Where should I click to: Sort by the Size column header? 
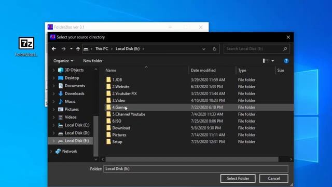pyautogui.click(x=281, y=70)
